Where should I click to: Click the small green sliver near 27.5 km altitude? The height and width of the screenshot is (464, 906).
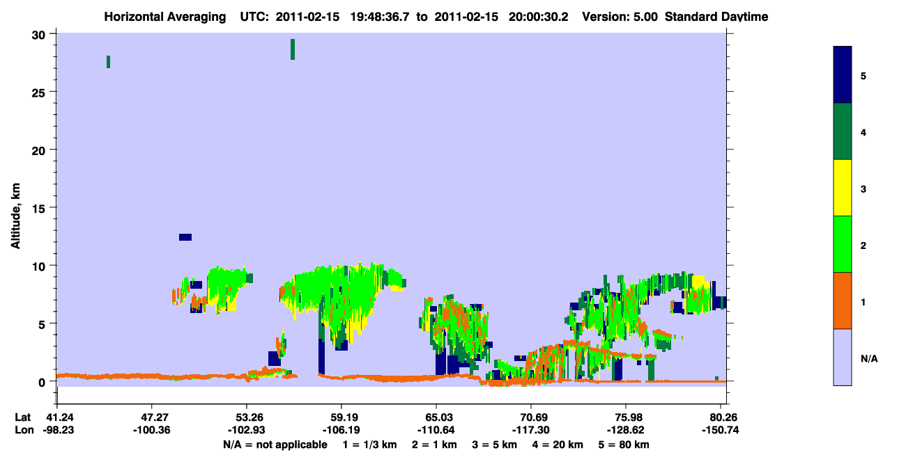pos(108,62)
